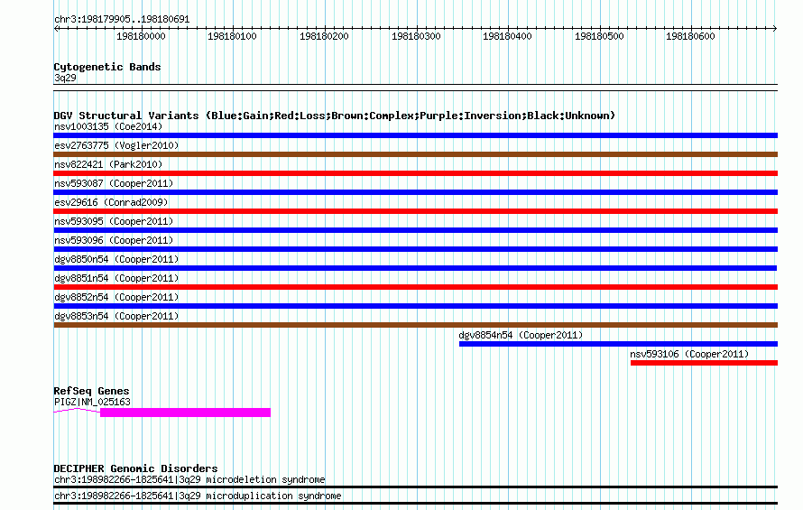803x510 pixels.
Task: Click the Cytogenetic Bands track heading
Action: tap(107, 67)
